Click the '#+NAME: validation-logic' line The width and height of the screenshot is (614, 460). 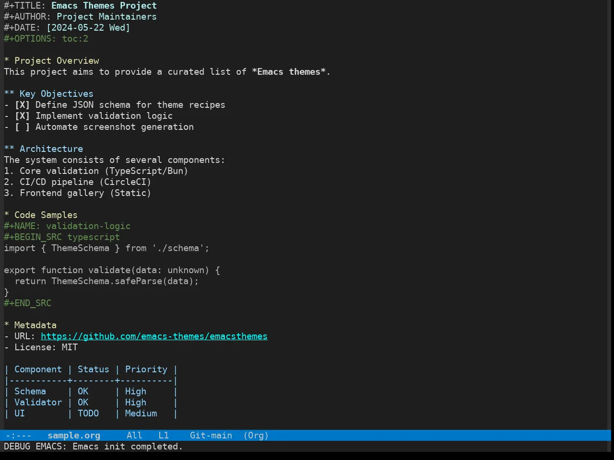67,226
